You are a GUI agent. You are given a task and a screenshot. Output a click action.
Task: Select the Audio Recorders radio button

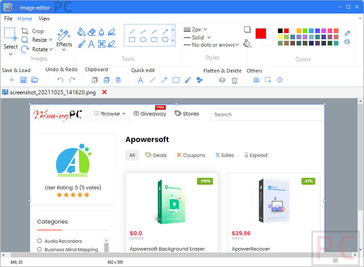click(x=39, y=241)
